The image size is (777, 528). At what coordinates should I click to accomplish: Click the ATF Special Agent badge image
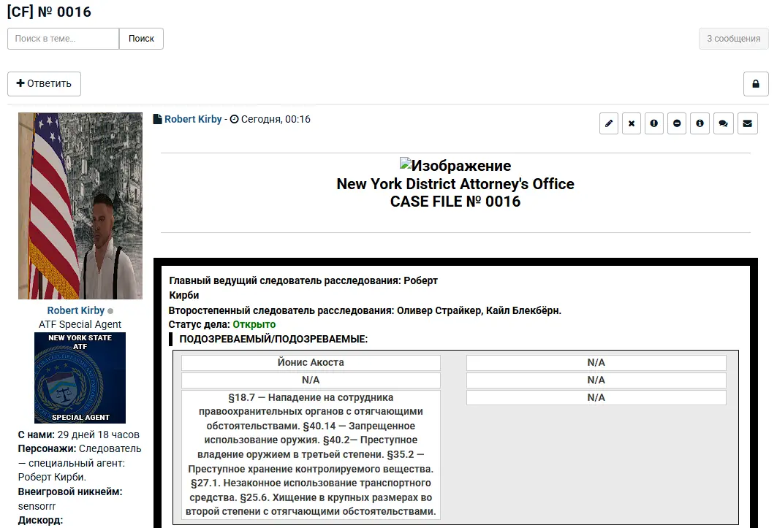pos(80,378)
